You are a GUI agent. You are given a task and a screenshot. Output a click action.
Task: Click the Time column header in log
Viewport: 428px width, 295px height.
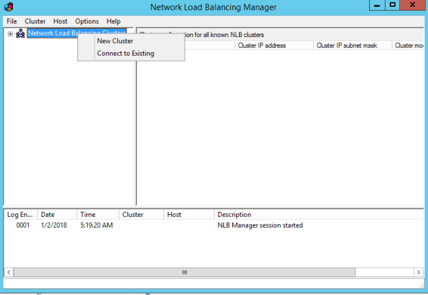coord(98,215)
